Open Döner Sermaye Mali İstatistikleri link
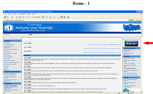153x94 pixels. [10, 81]
